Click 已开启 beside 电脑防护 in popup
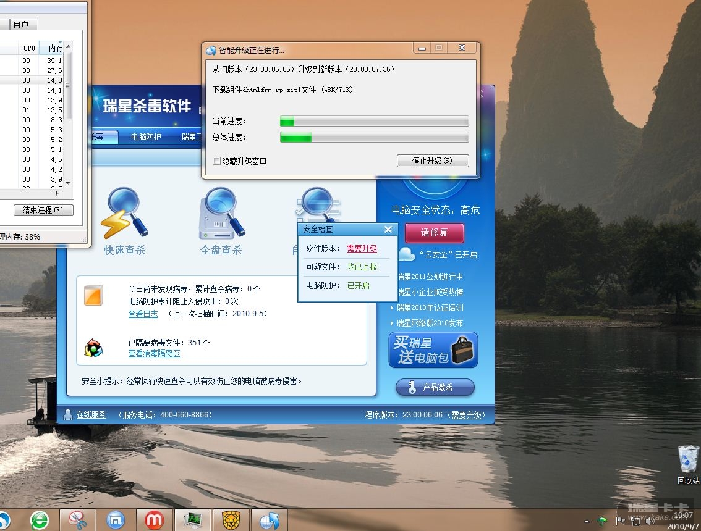 tap(359, 285)
